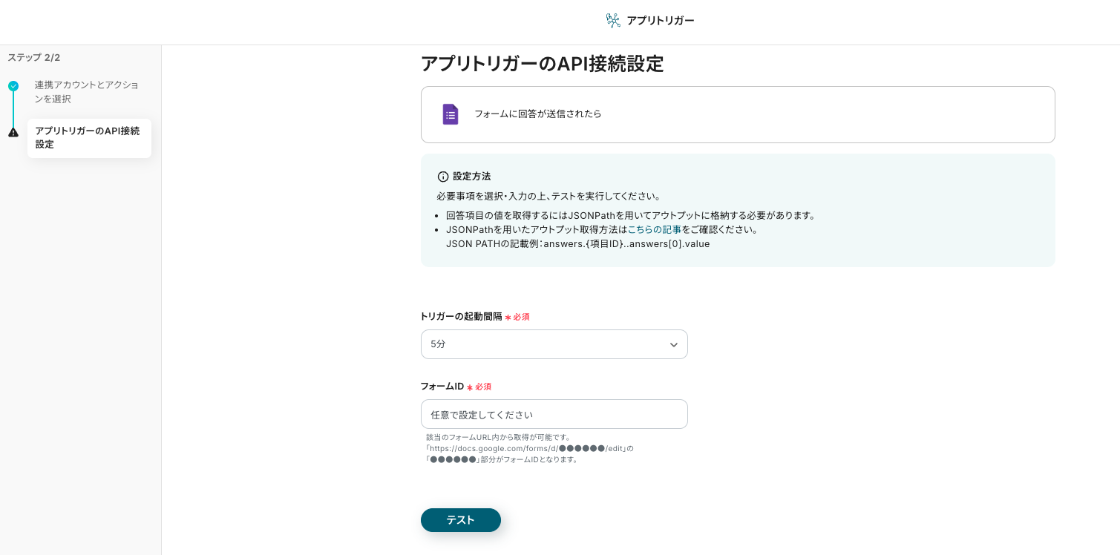1120x555 pixels.
Task: Click the JSON PATHの記載例 example text
Action: [577, 244]
